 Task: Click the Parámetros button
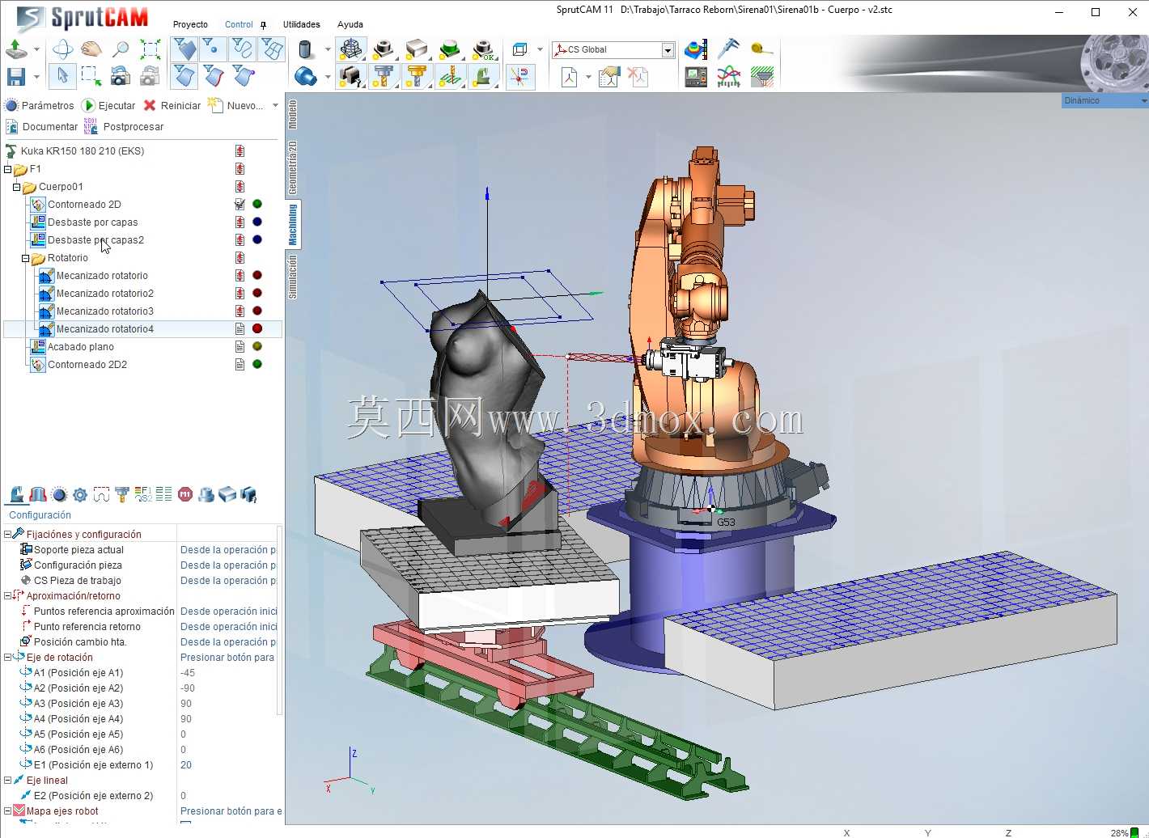40,105
